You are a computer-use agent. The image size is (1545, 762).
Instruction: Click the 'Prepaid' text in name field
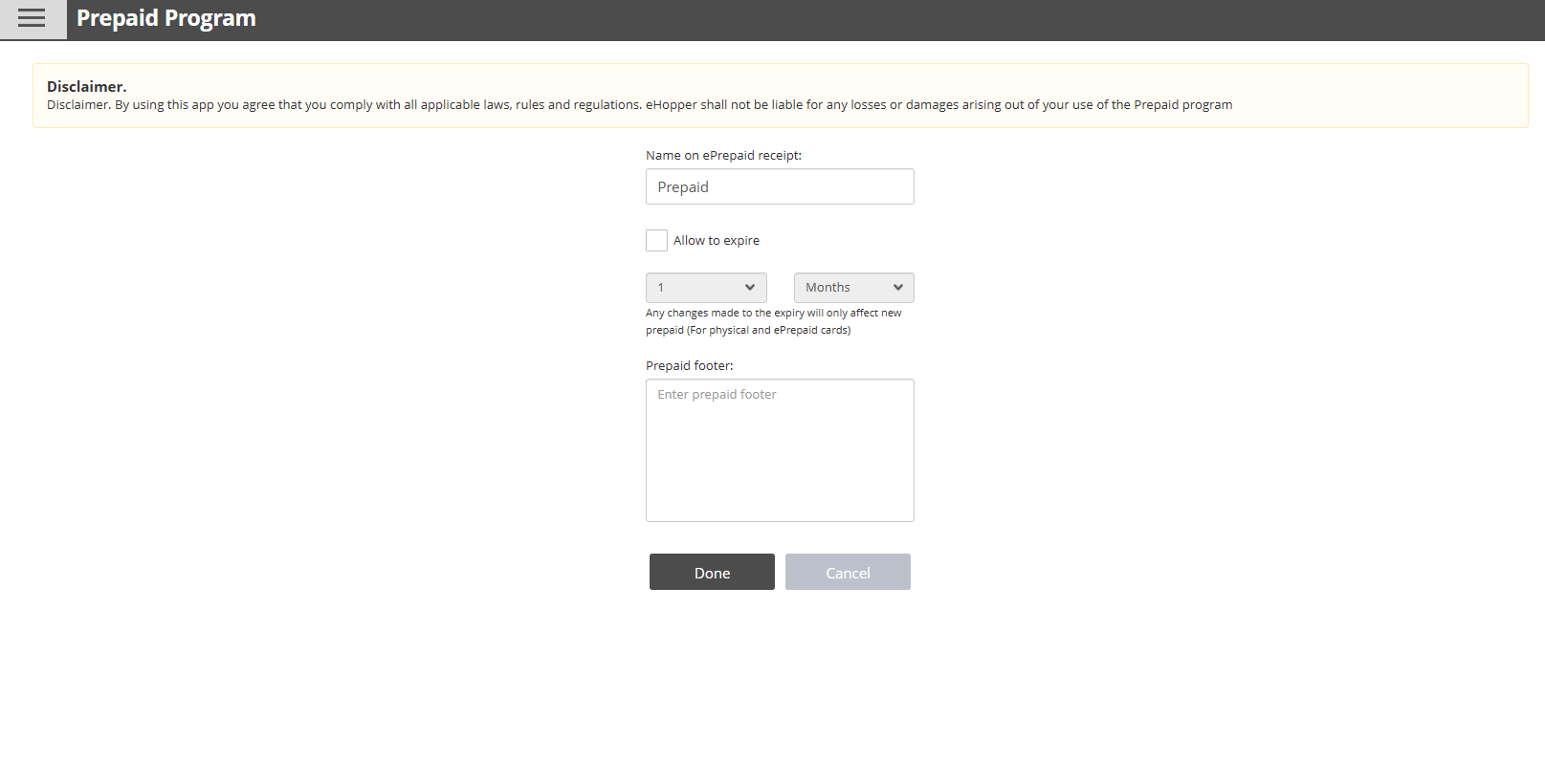(x=683, y=187)
